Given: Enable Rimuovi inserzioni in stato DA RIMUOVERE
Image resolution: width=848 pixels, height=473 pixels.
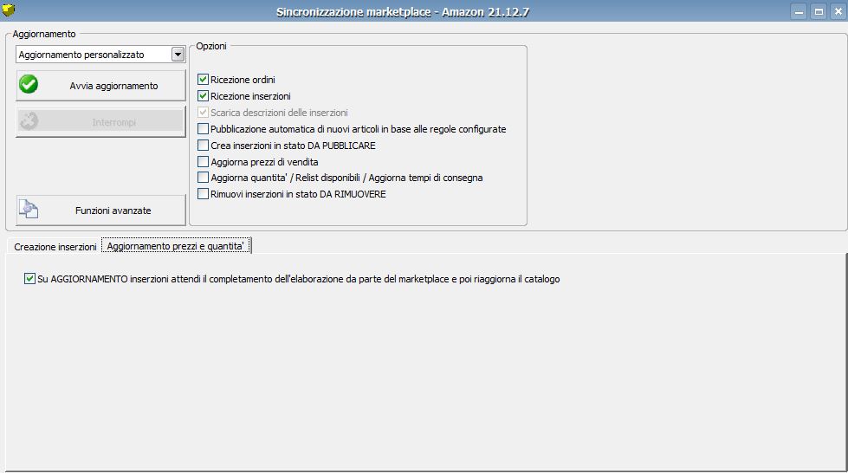Looking at the screenshot, I should pyautogui.click(x=203, y=194).
